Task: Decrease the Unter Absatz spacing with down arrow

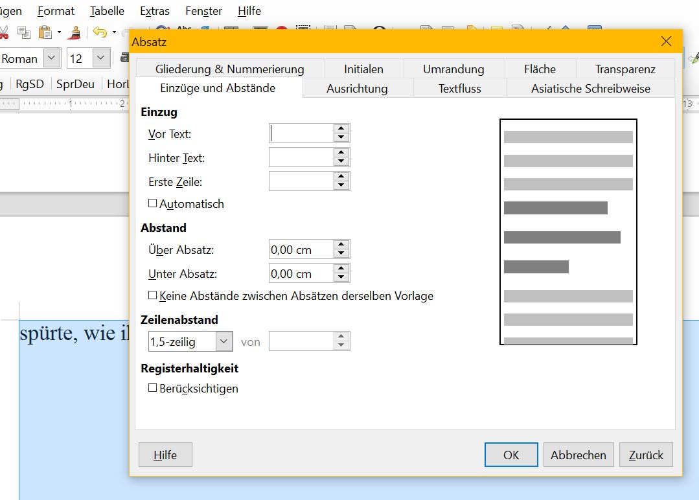Action: (341, 278)
